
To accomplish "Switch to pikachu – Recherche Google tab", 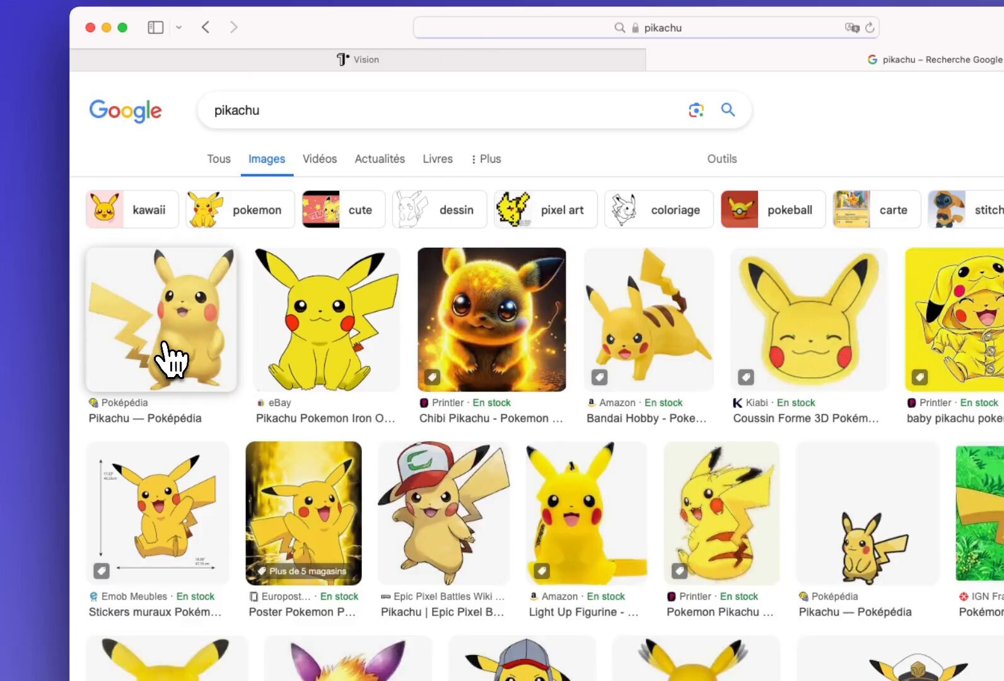I will pyautogui.click(x=936, y=59).
